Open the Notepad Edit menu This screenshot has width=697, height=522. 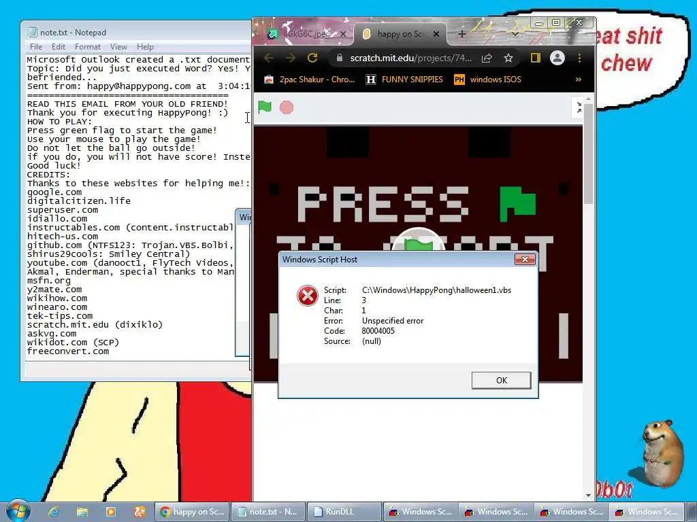pyautogui.click(x=59, y=47)
